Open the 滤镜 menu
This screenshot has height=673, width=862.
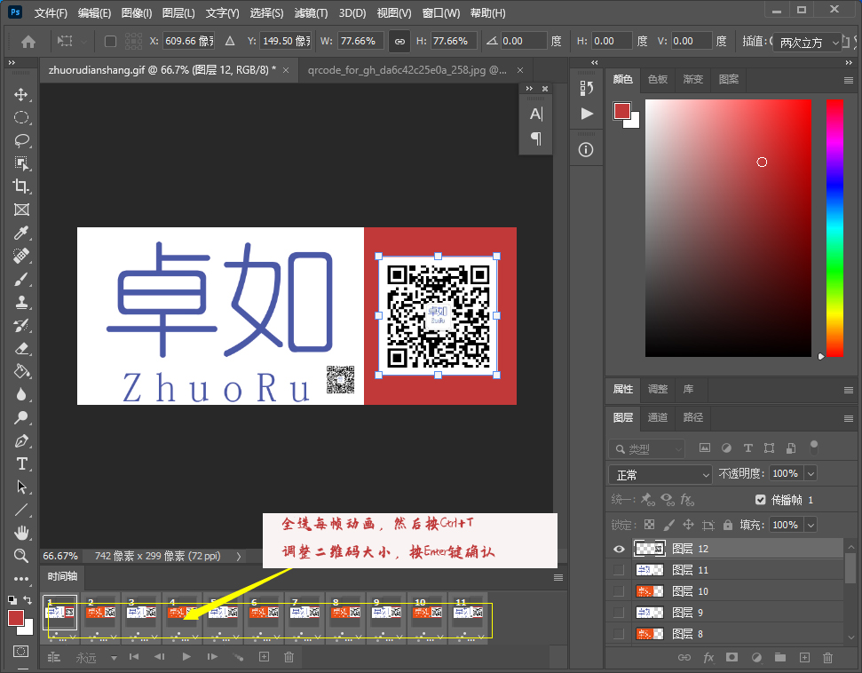(x=309, y=12)
